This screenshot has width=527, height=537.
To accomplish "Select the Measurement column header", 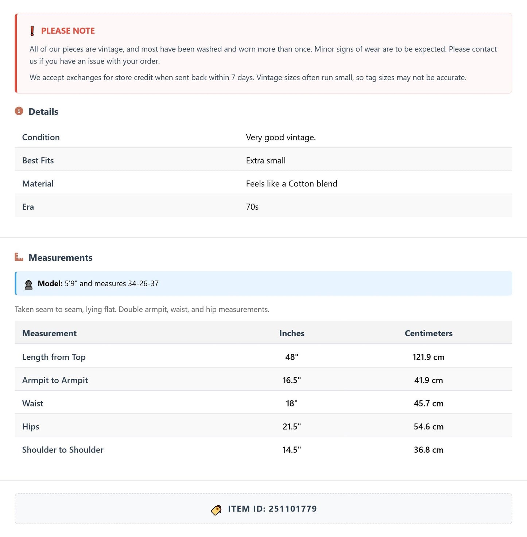I will point(50,333).
